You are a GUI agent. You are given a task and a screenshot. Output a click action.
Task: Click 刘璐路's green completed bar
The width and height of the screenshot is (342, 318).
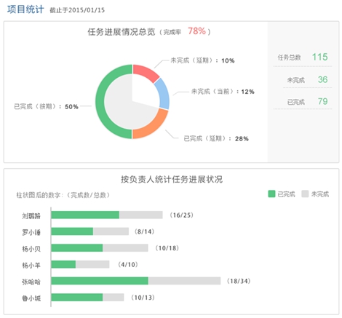(x=85, y=215)
